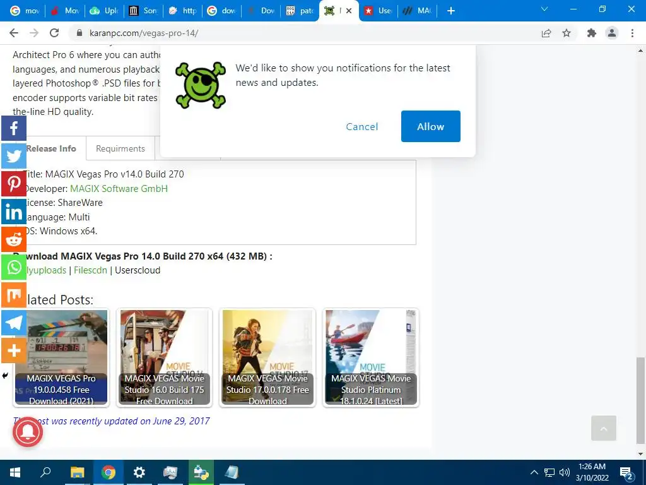Click the scroll-to-top arrow button
This screenshot has width=646, height=485.
point(604,428)
